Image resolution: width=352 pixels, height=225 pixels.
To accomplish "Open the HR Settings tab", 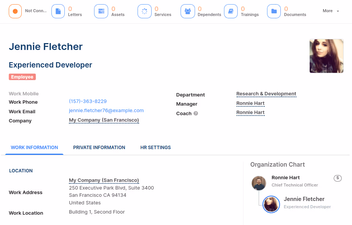I will point(155,147).
